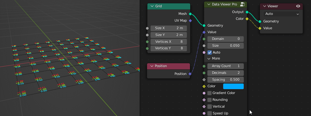
Task: Click the Rounding input socket
Action: pyautogui.click(x=204, y=100)
